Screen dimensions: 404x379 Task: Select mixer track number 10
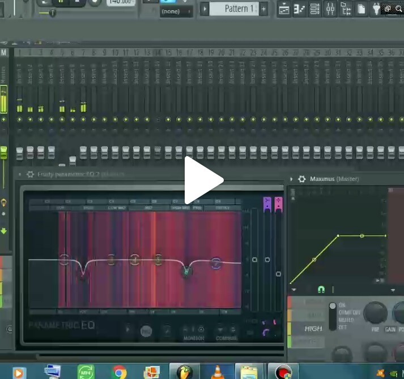115,53
